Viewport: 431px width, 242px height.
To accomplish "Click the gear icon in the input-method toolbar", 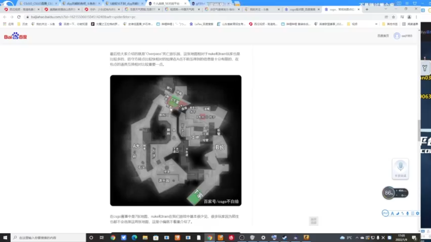I will (418, 213).
